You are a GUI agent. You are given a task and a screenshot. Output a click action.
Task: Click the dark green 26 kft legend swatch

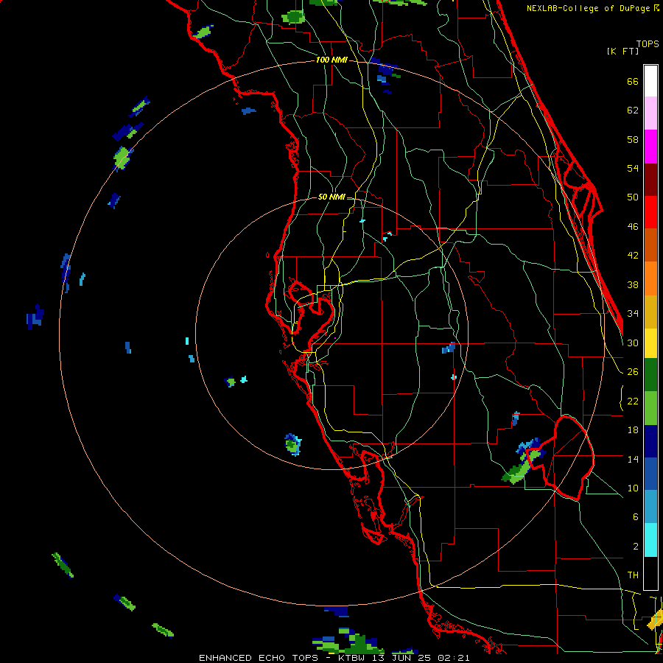(x=650, y=375)
